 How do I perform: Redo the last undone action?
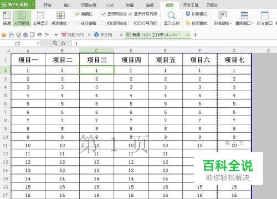pos(47,35)
